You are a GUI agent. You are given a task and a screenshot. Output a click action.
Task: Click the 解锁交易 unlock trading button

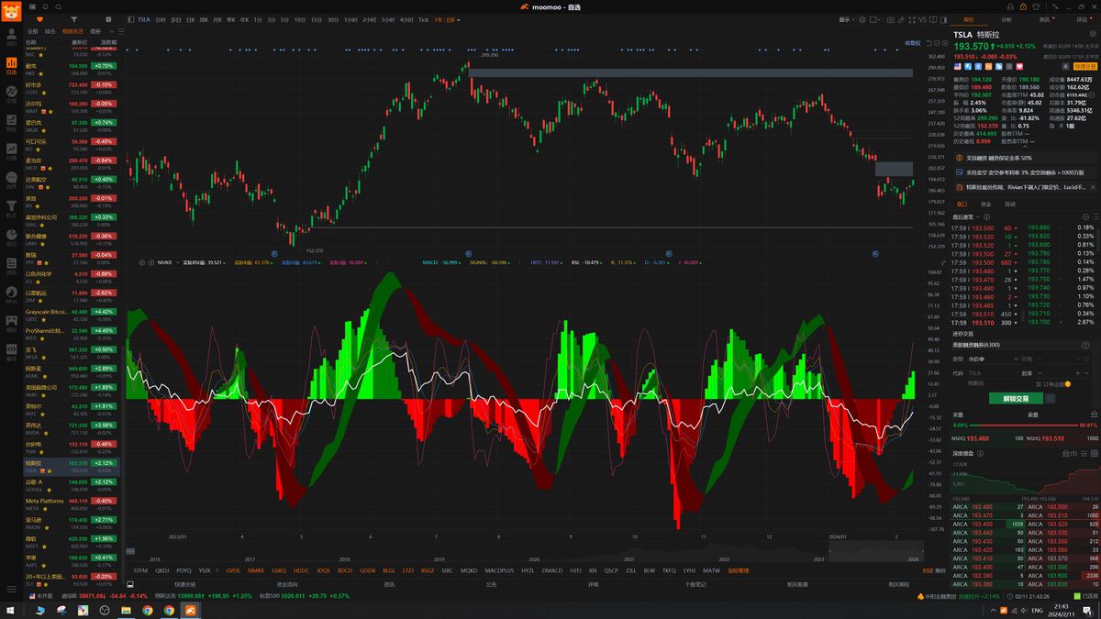1016,398
